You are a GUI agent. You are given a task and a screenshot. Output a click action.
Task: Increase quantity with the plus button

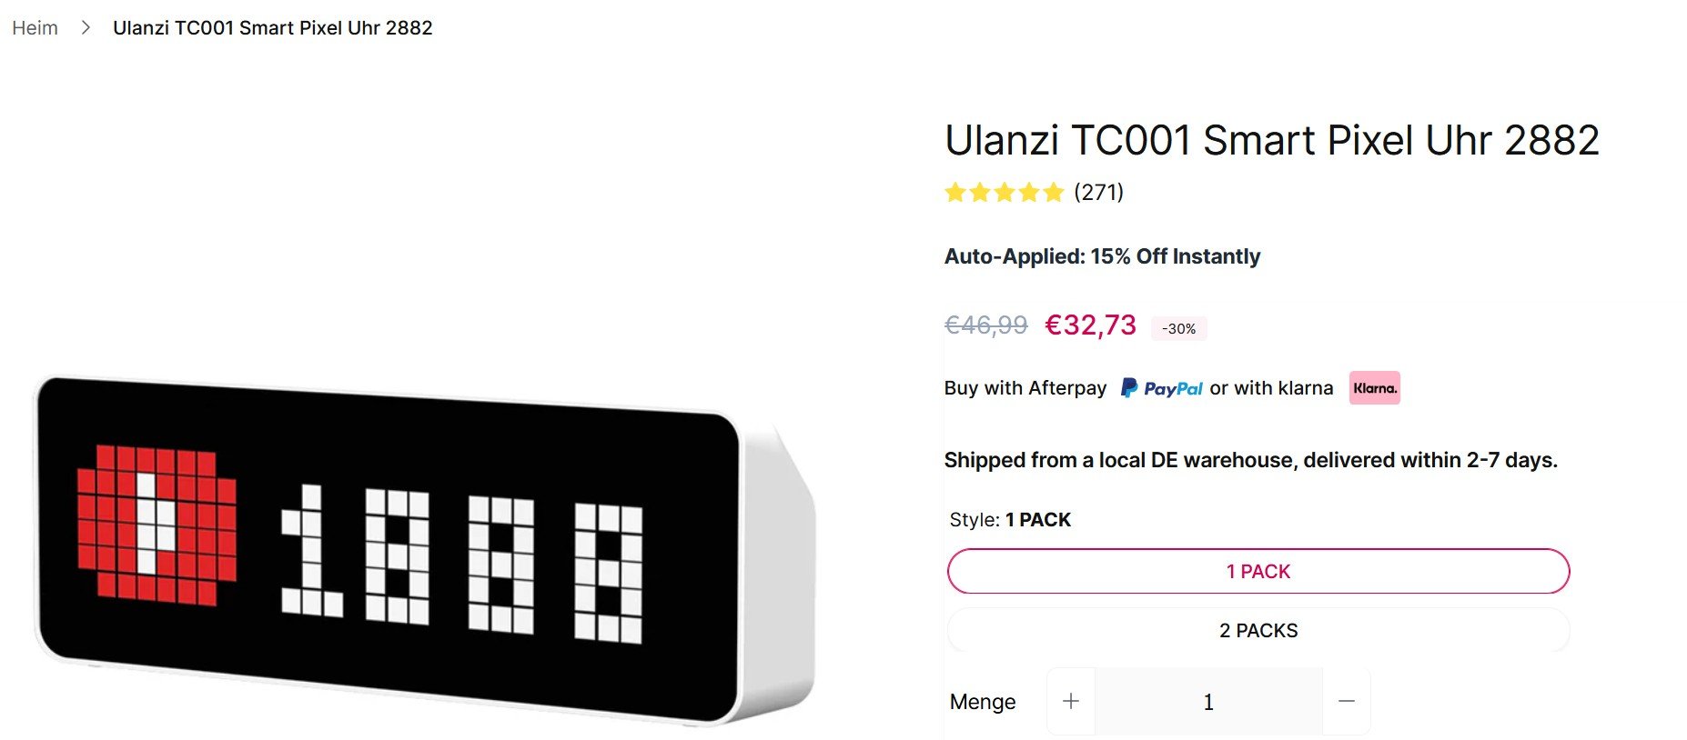1071,702
